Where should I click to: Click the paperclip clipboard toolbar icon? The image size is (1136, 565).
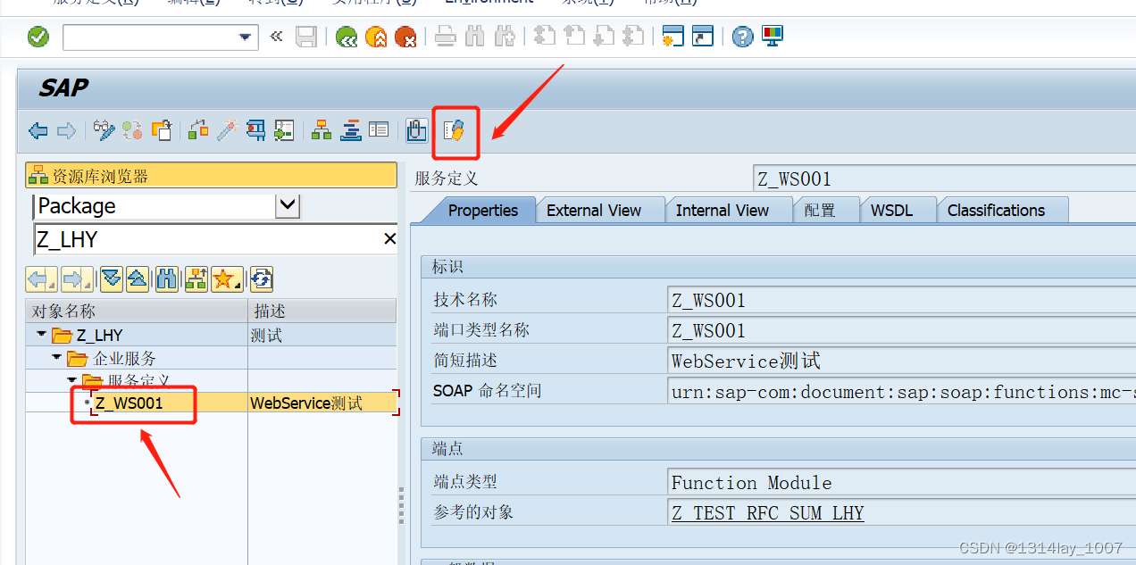(416, 131)
